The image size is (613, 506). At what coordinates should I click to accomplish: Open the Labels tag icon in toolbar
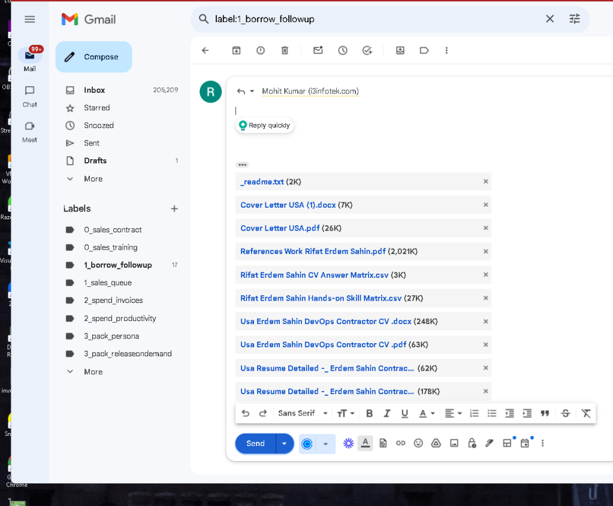pos(424,50)
